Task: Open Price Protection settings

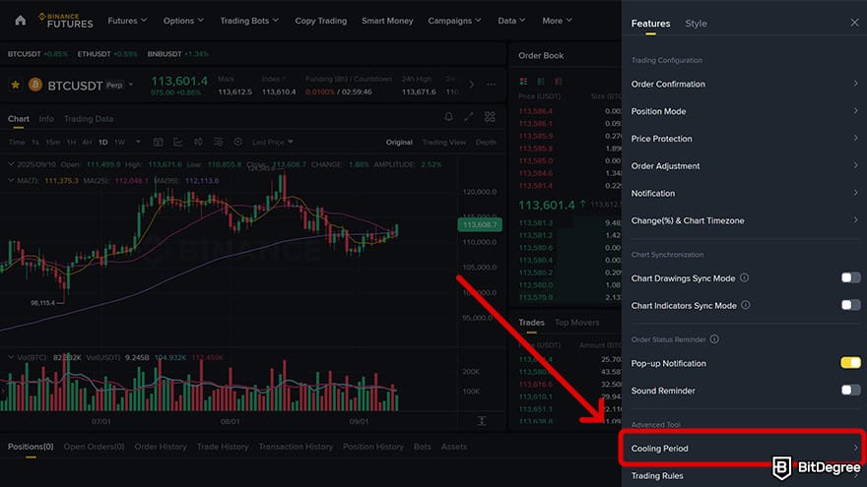Action: [744, 139]
